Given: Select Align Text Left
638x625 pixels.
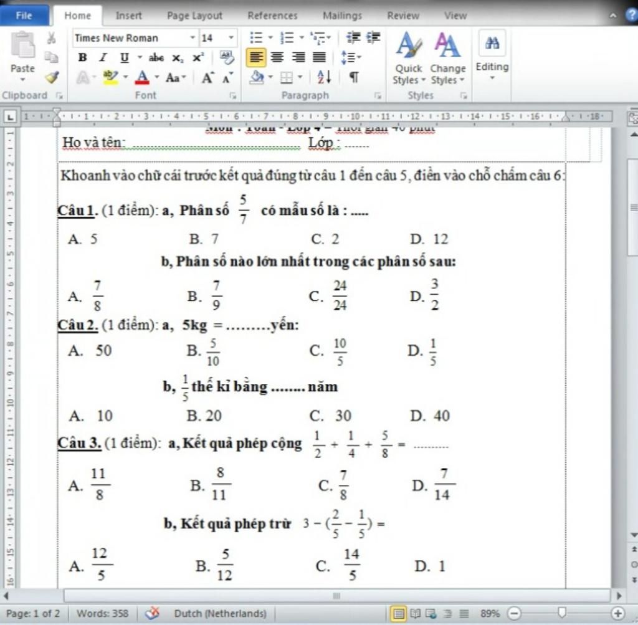Looking at the screenshot, I should (x=256, y=57).
